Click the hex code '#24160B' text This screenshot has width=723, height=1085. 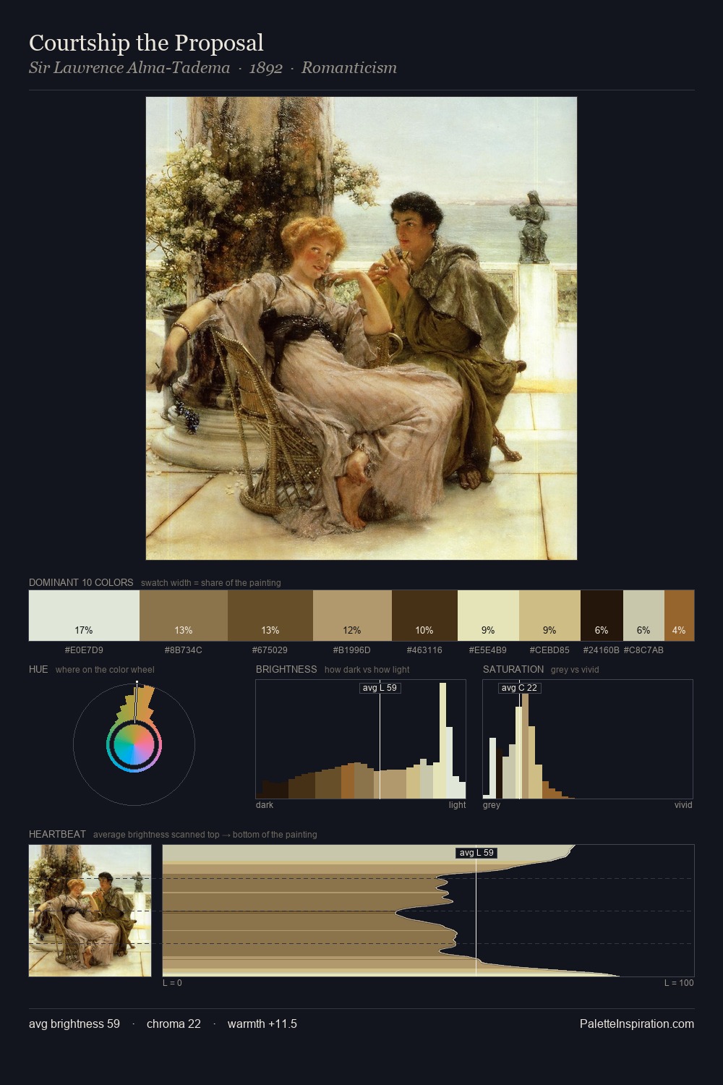602,650
